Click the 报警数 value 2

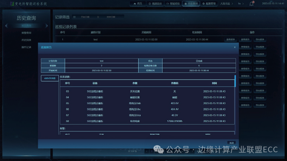pos(102,66)
